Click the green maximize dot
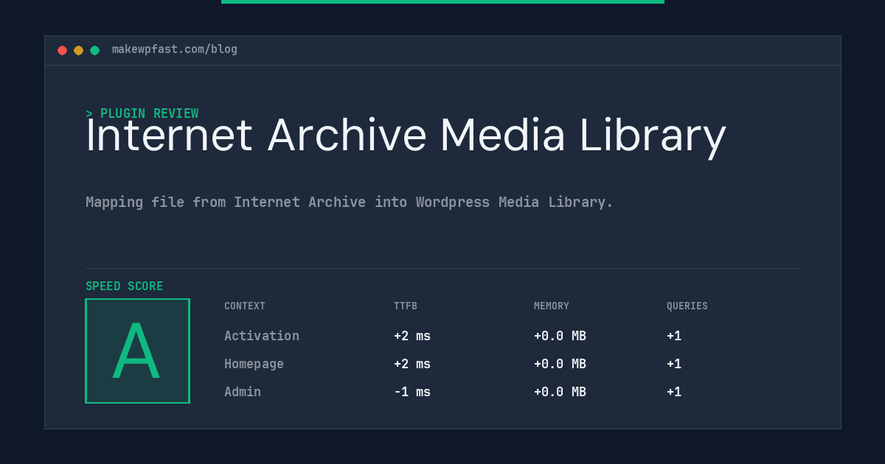This screenshot has height=464, width=885. point(94,50)
